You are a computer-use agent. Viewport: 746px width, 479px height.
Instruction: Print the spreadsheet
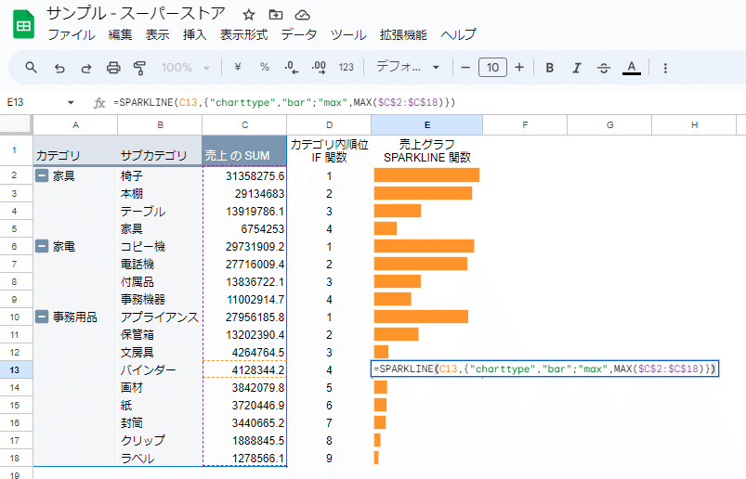point(113,68)
